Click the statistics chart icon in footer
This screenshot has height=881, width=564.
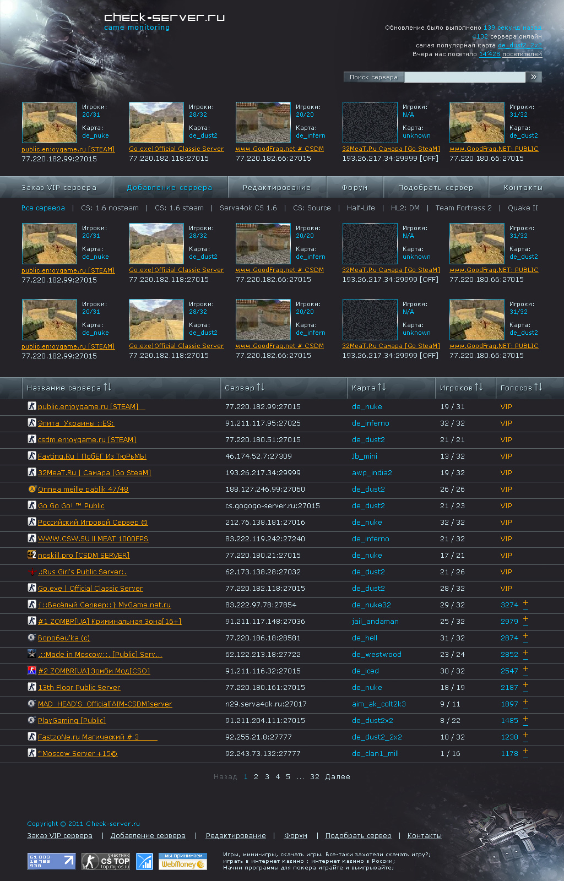[x=144, y=861]
